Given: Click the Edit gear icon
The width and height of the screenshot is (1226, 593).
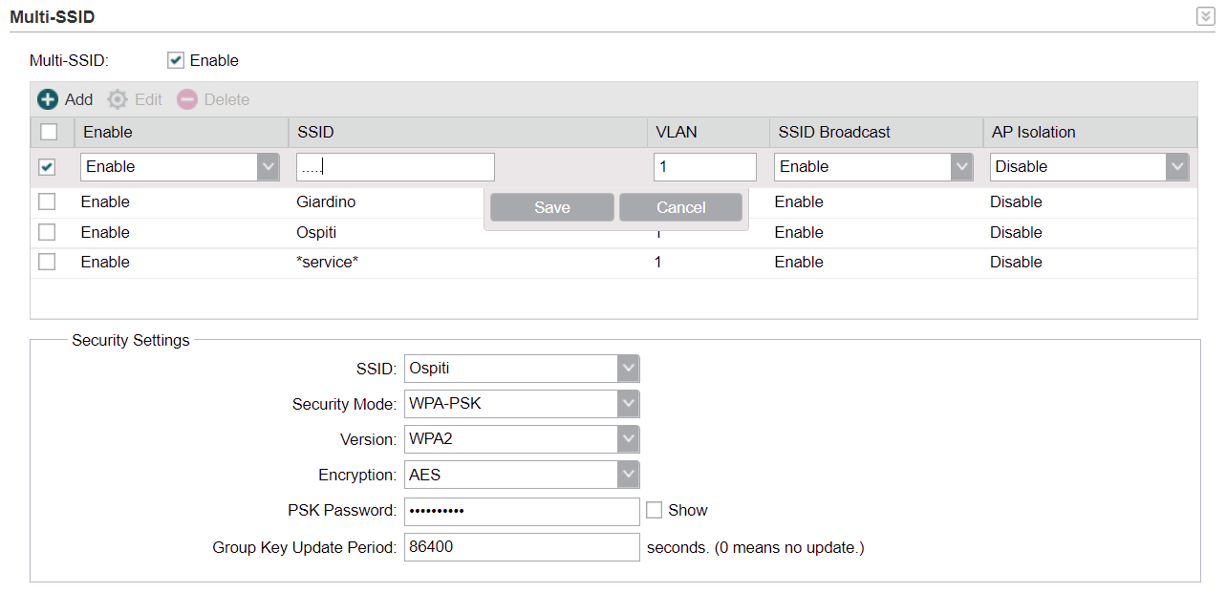Looking at the screenshot, I should coord(118,99).
